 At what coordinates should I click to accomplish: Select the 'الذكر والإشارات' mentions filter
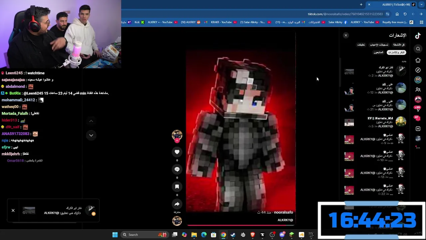tap(396, 52)
